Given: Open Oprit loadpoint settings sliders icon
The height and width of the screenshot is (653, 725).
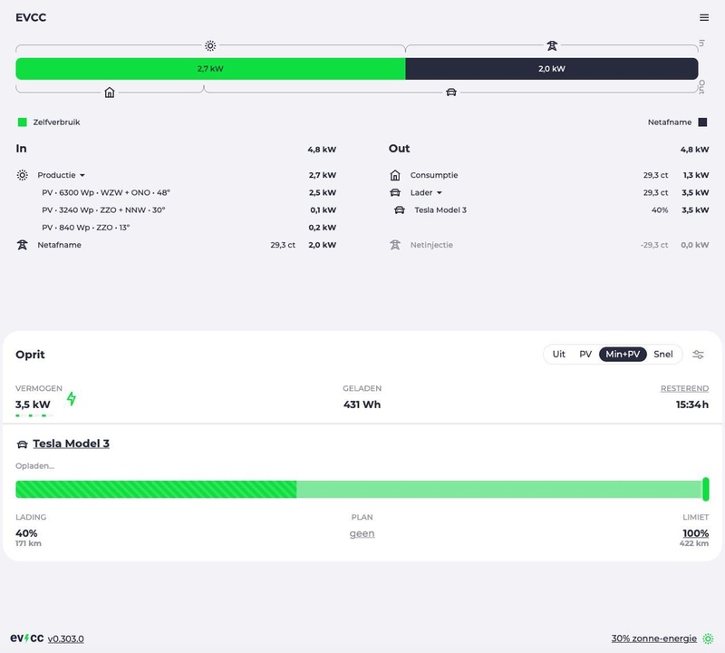Looking at the screenshot, I should (698, 355).
